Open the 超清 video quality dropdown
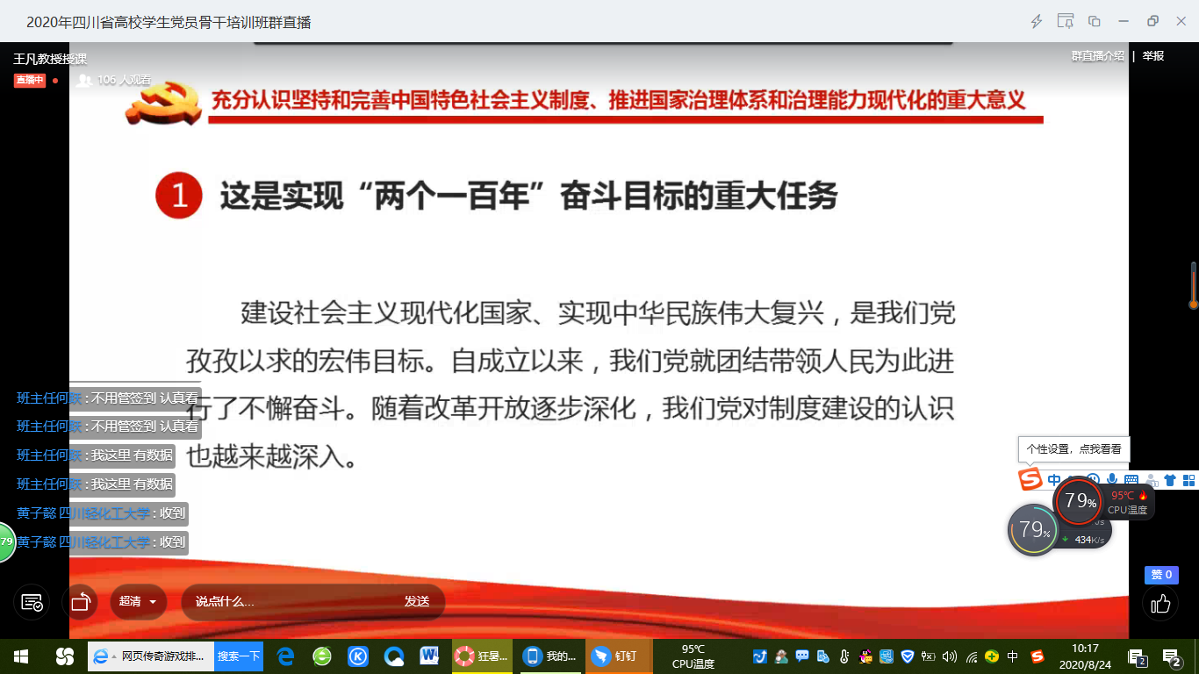This screenshot has width=1199, height=674. 138,602
